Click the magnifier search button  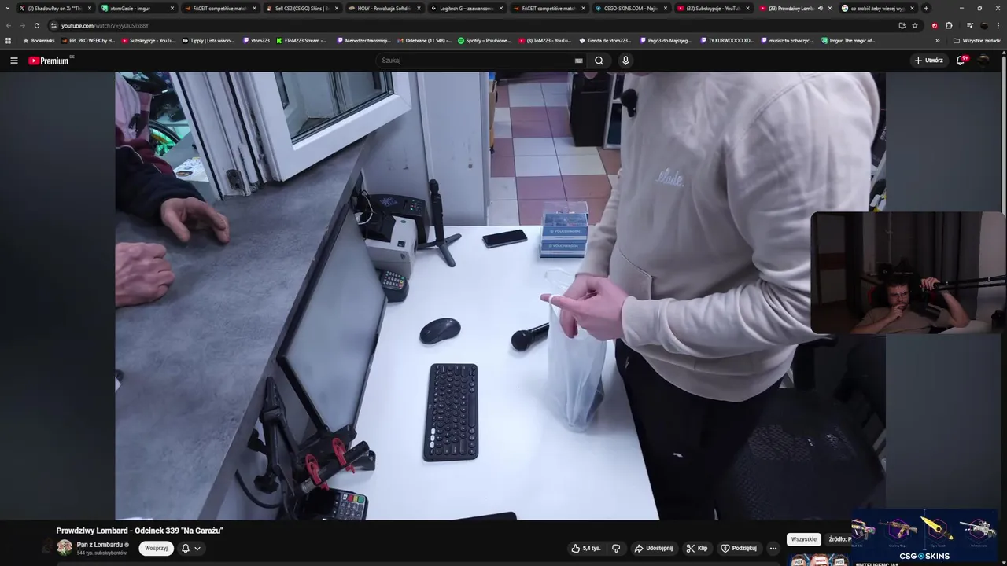tap(599, 61)
